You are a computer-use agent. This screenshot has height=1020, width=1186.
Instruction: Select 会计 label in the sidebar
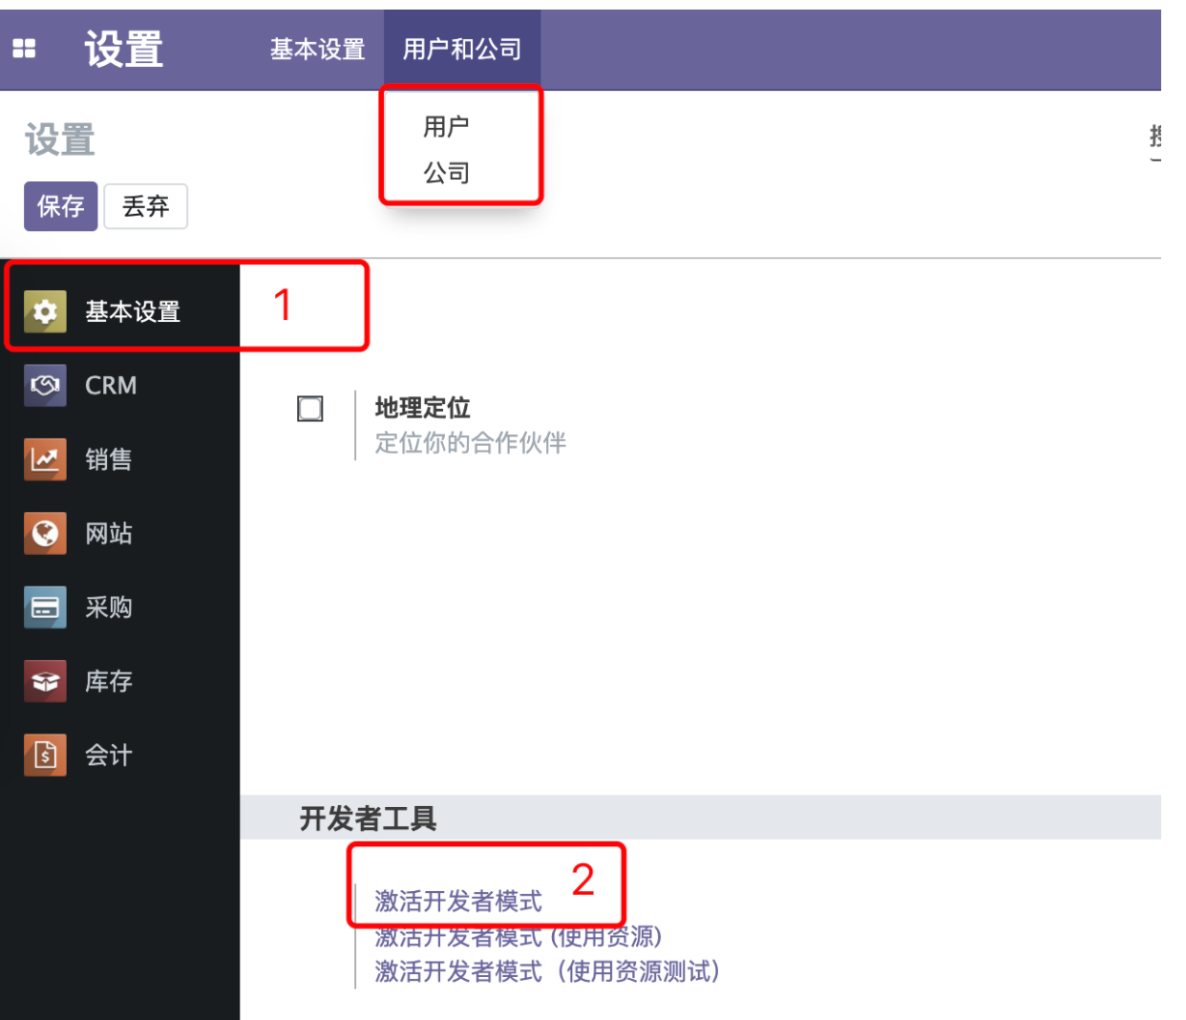coord(109,755)
